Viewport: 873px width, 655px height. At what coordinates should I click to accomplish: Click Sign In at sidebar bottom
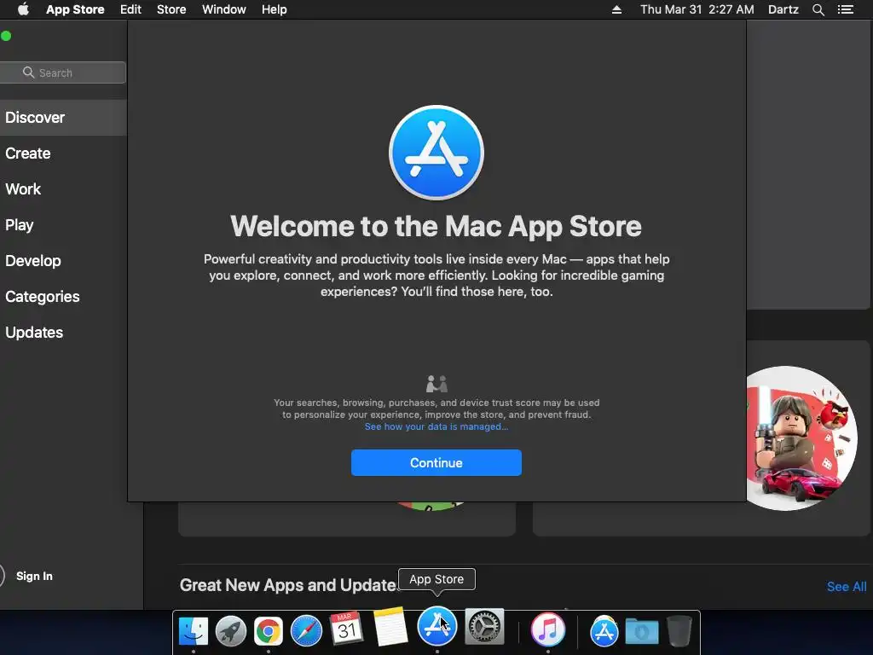34,576
